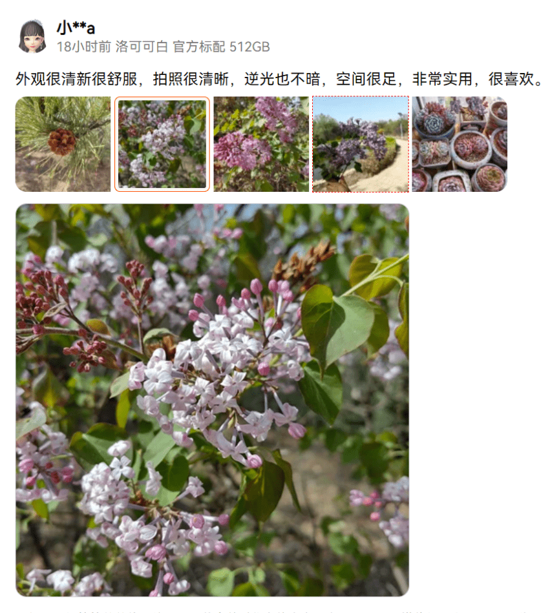
Task: Click the brown pine cone in first thumbnail
Action: coord(61,142)
